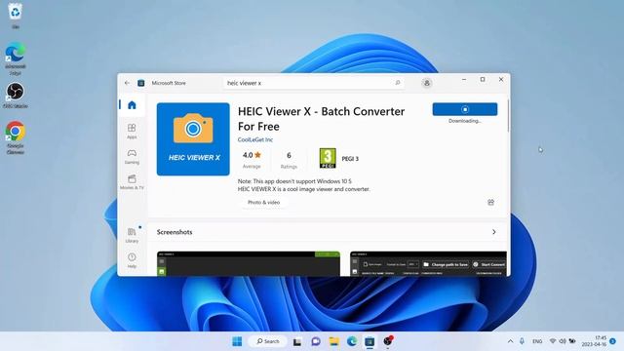Open Help in the Store sidebar
The width and height of the screenshot is (624, 351).
tap(132, 260)
